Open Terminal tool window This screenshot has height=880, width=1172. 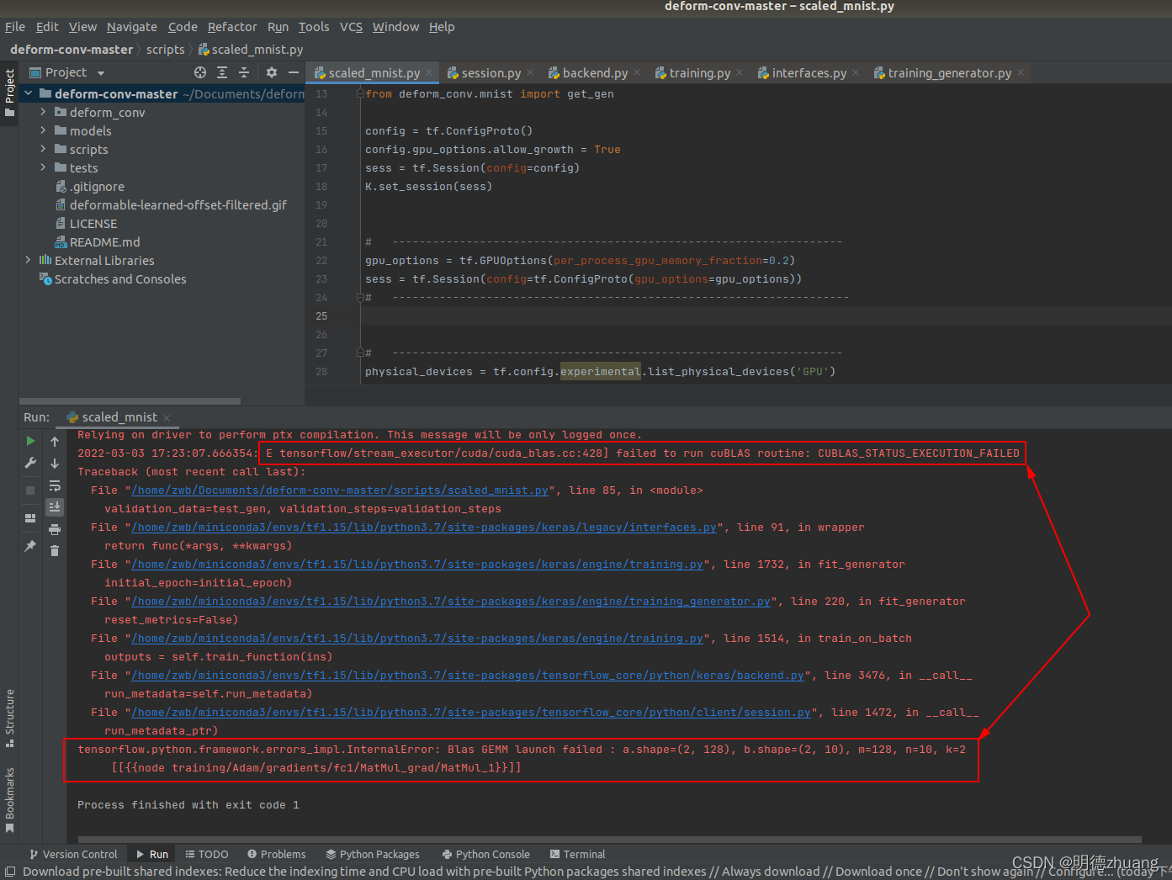click(x=577, y=854)
